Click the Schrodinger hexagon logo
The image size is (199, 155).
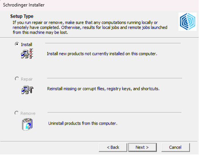coord(188,22)
